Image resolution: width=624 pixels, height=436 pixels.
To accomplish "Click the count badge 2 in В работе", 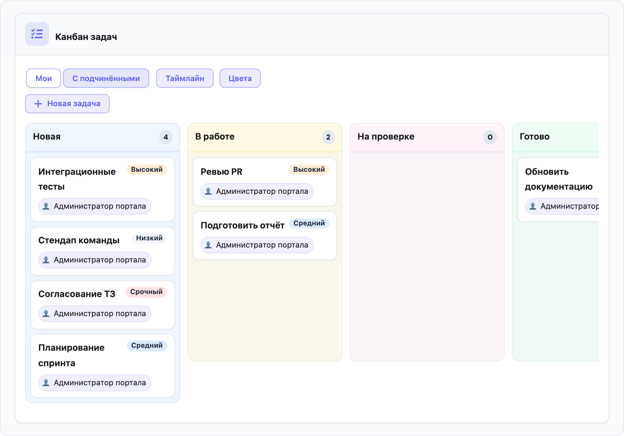I will coord(328,137).
